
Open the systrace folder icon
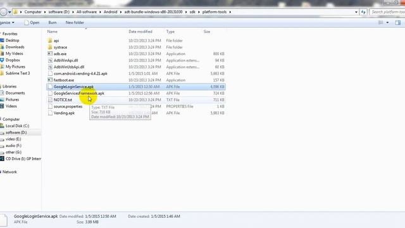tap(50, 47)
